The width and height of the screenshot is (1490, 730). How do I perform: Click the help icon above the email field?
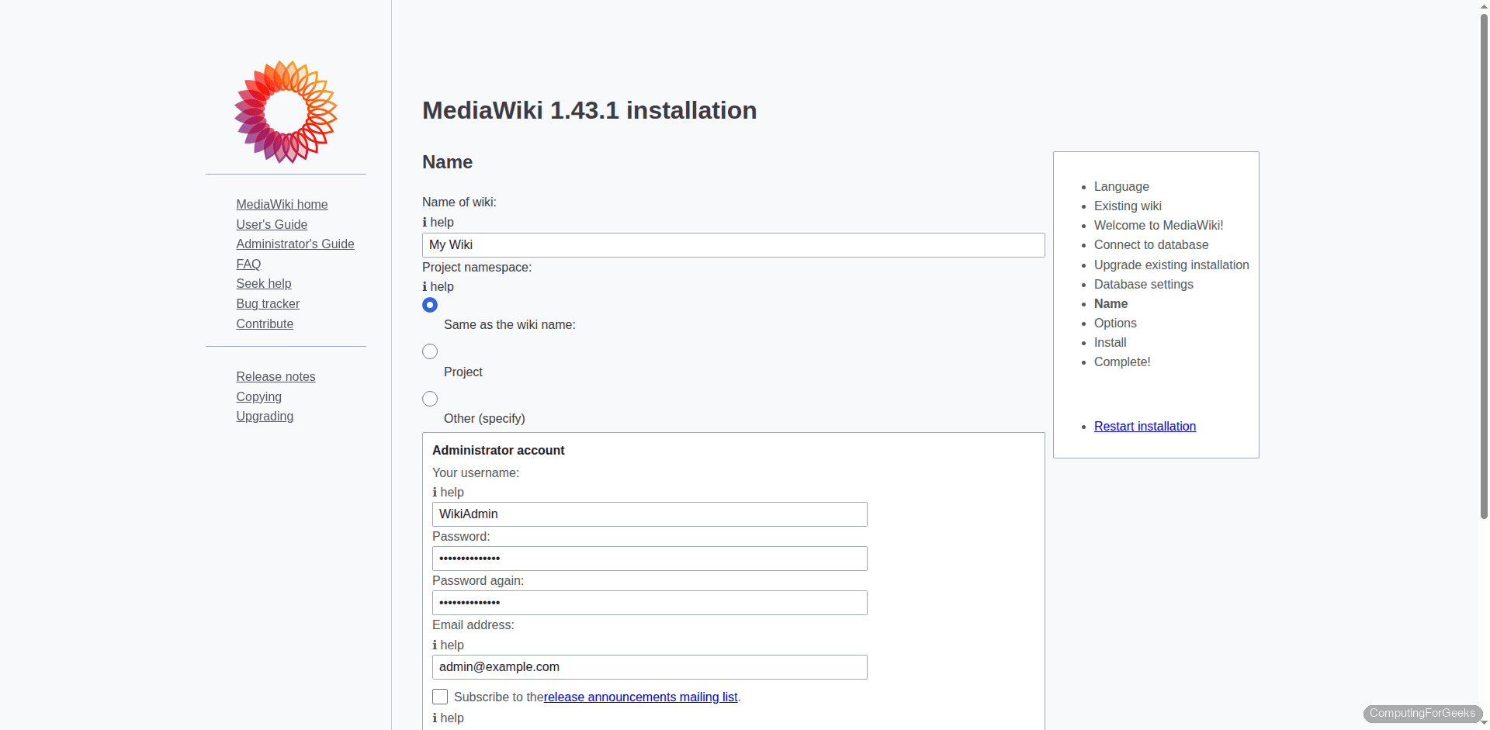[448, 645]
